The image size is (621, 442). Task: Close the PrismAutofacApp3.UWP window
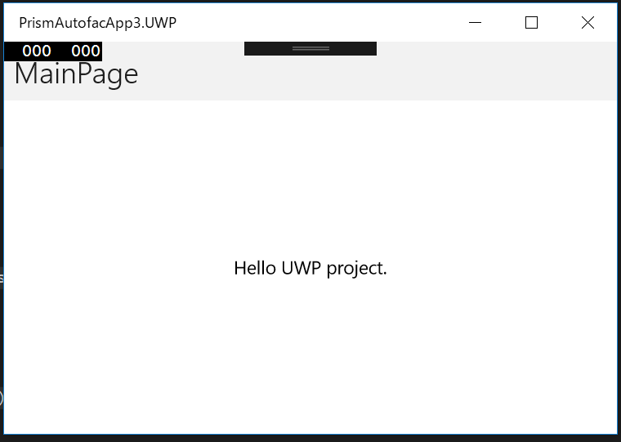pyautogui.click(x=587, y=23)
